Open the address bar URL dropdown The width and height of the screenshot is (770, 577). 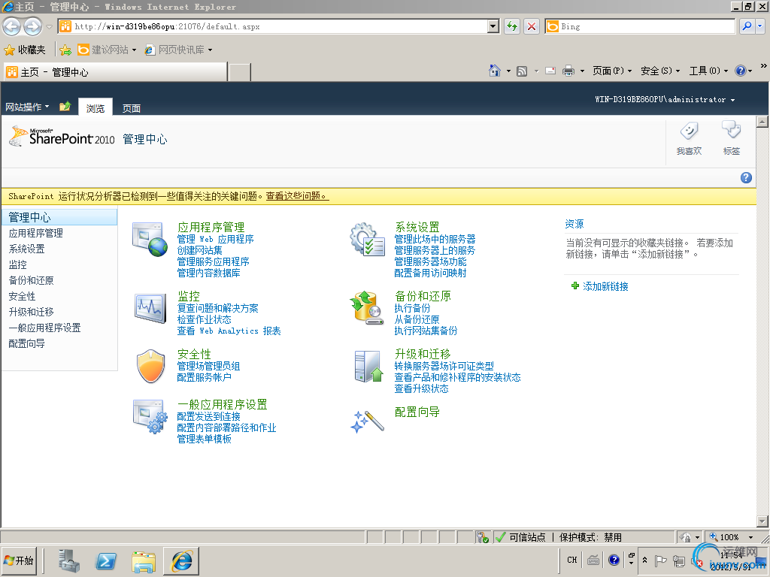pos(493,26)
